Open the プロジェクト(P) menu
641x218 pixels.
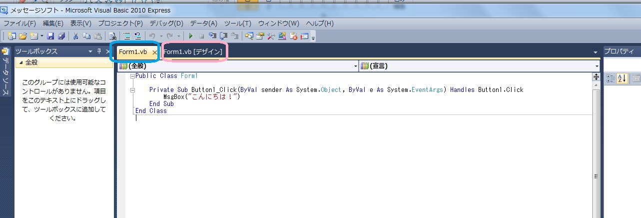pyautogui.click(x=120, y=23)
